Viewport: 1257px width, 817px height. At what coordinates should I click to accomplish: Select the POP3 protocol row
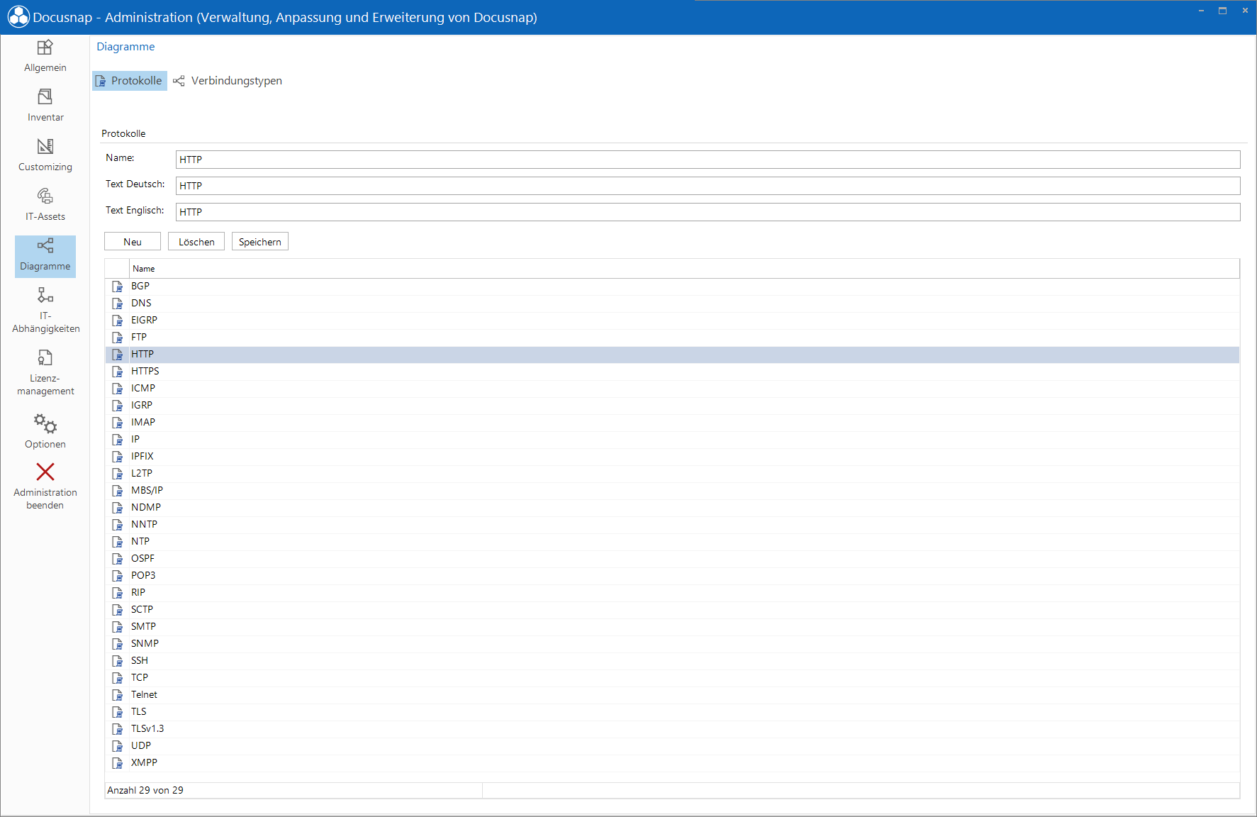(x=672, y=576)
